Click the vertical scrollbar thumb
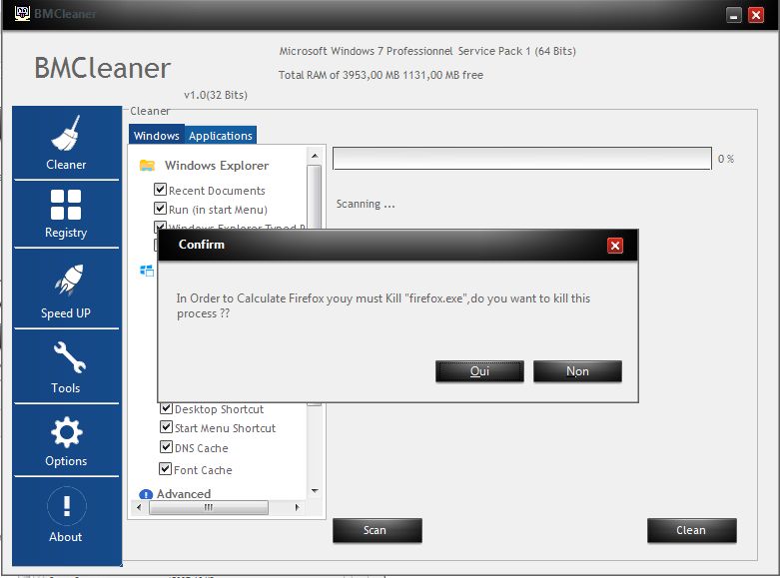Viewport: 780px width, 578px height. point(315,197)
